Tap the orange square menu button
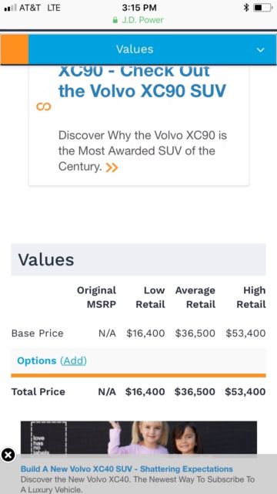 click(15, 49)
